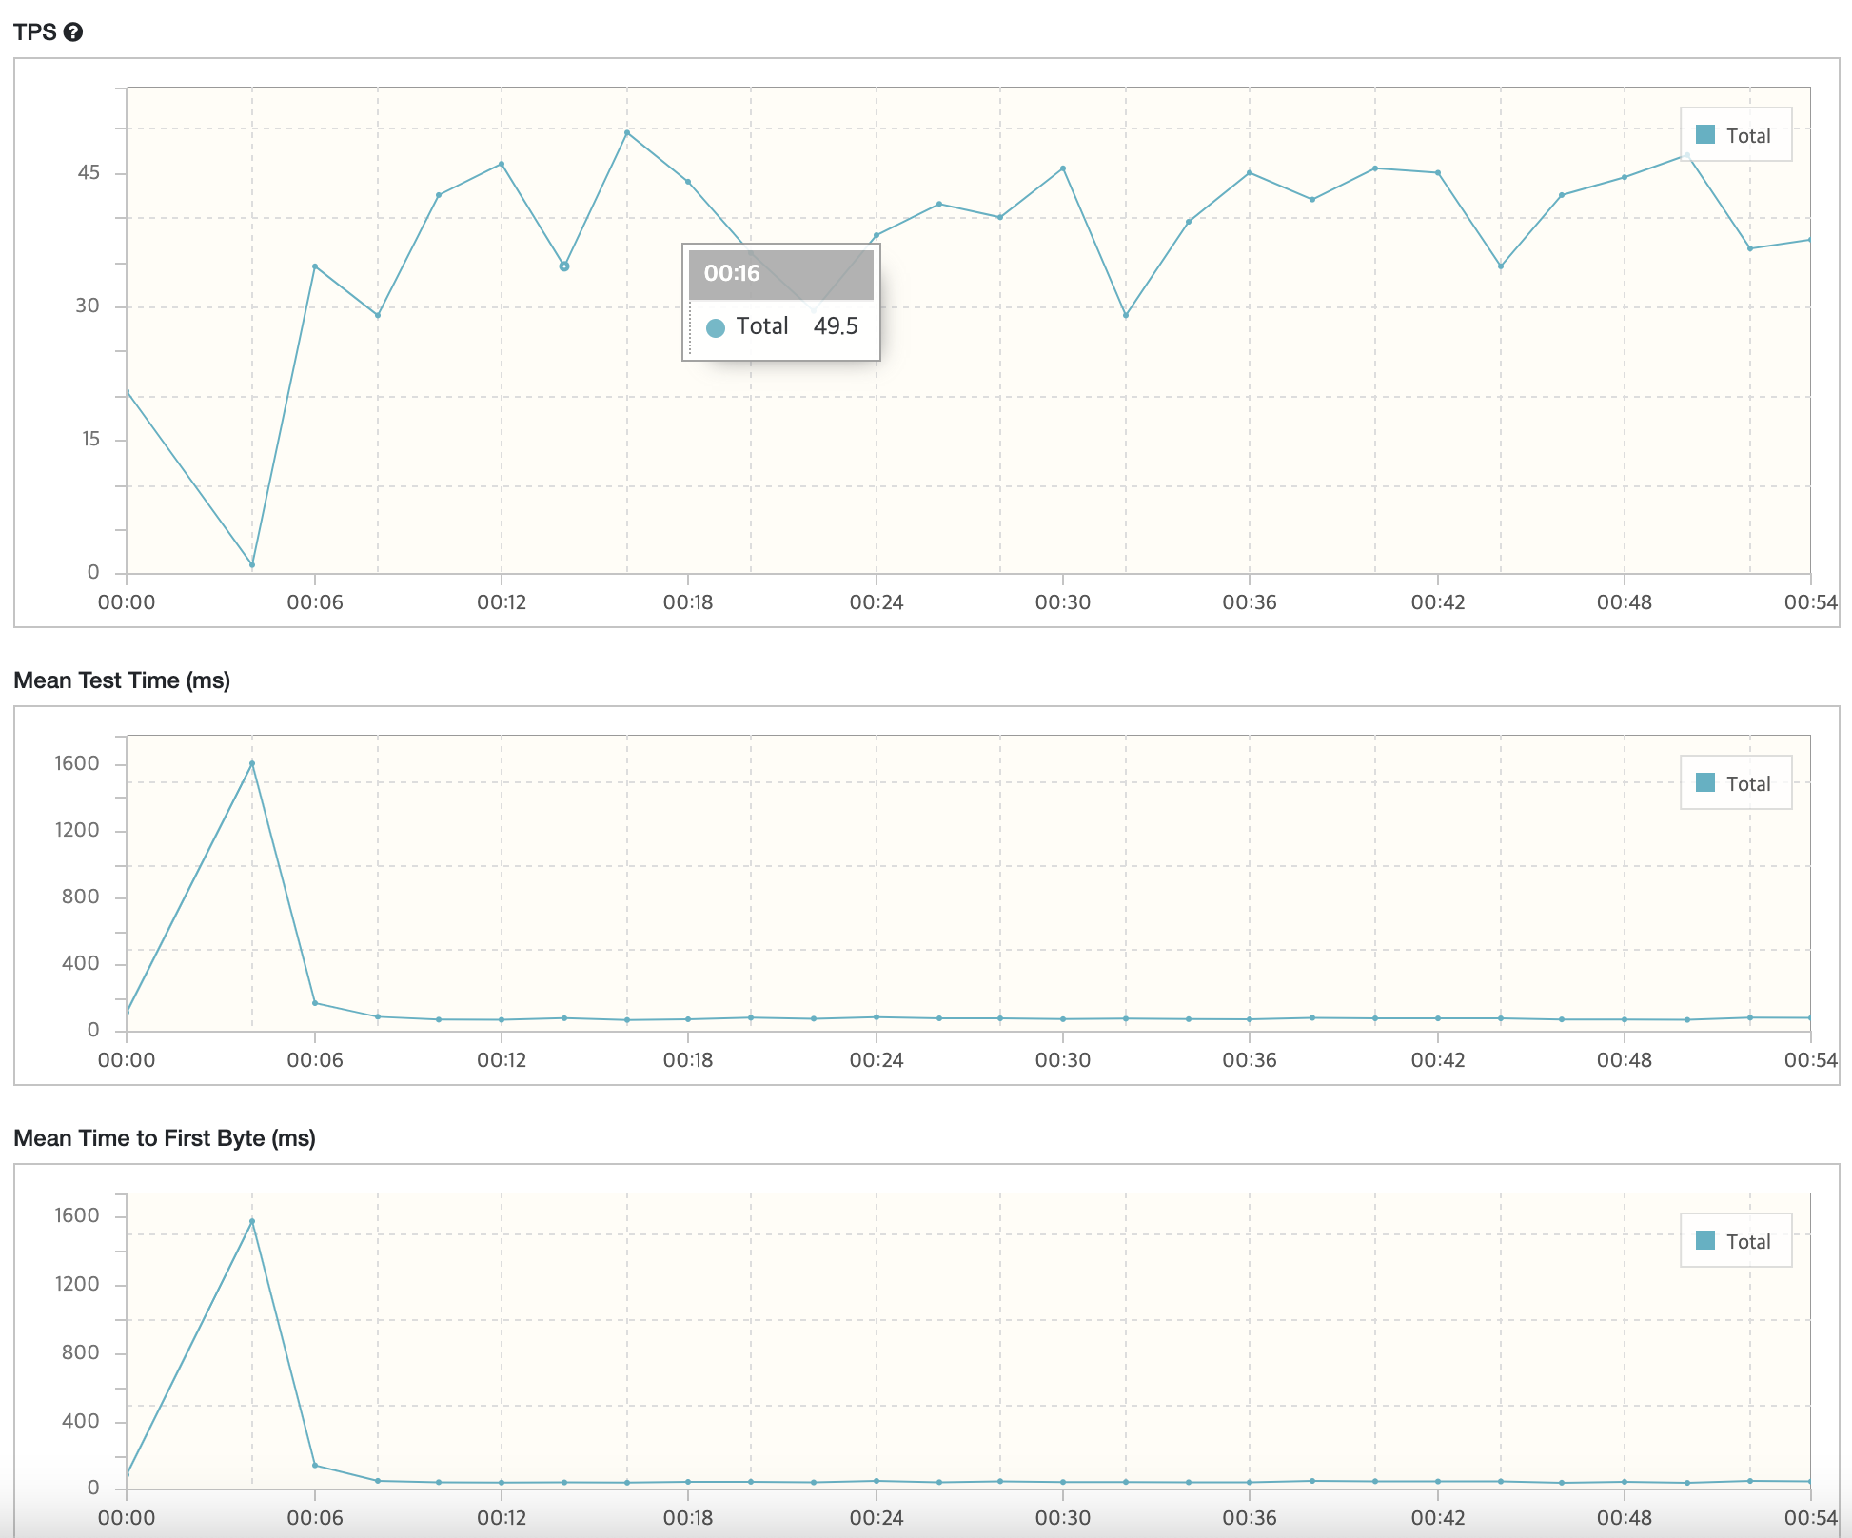Viewport: 1852px width, 1538px height.
Task: Click the TPS chart title text
Action: pos(35,32)
